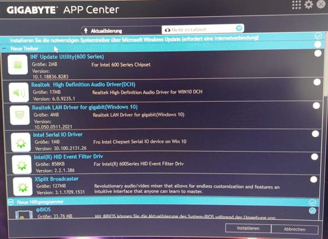The height and width of the screenshot is (239, 328).
Task: Select the Realtek High Definition Audio checkbox
Action: 317,82
